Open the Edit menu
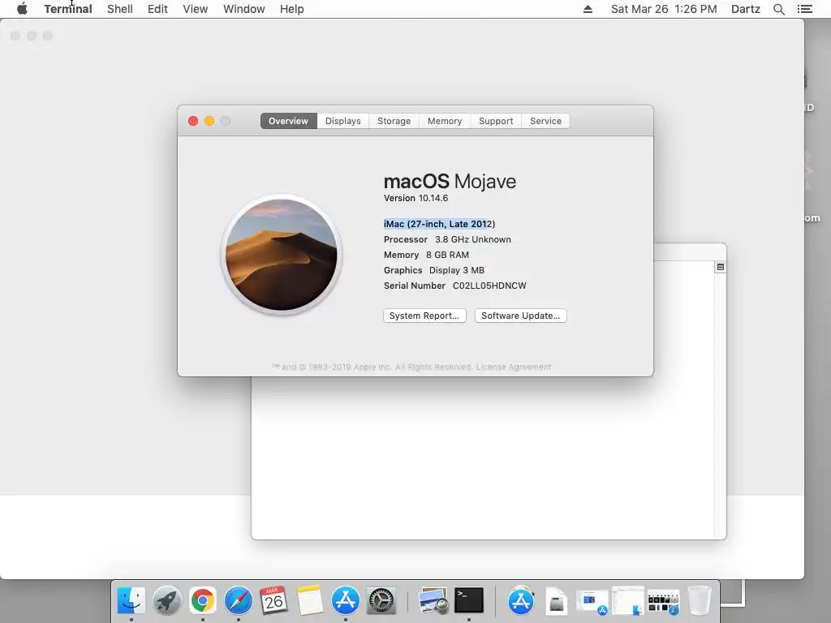The height and width of the screenshot is (623, 831). pos(157,9)
